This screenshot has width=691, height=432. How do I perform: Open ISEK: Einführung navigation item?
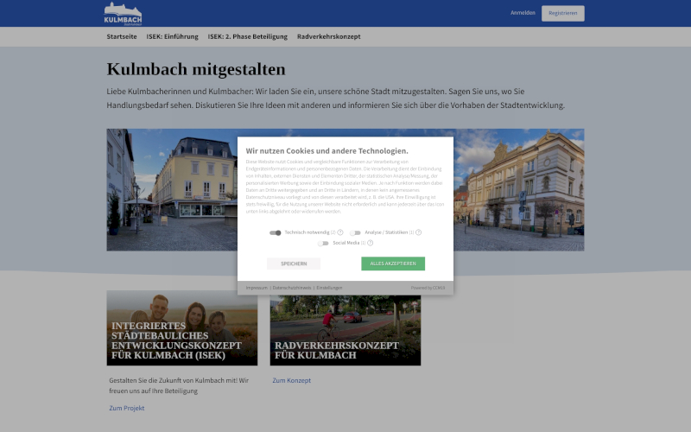[172, 36]
